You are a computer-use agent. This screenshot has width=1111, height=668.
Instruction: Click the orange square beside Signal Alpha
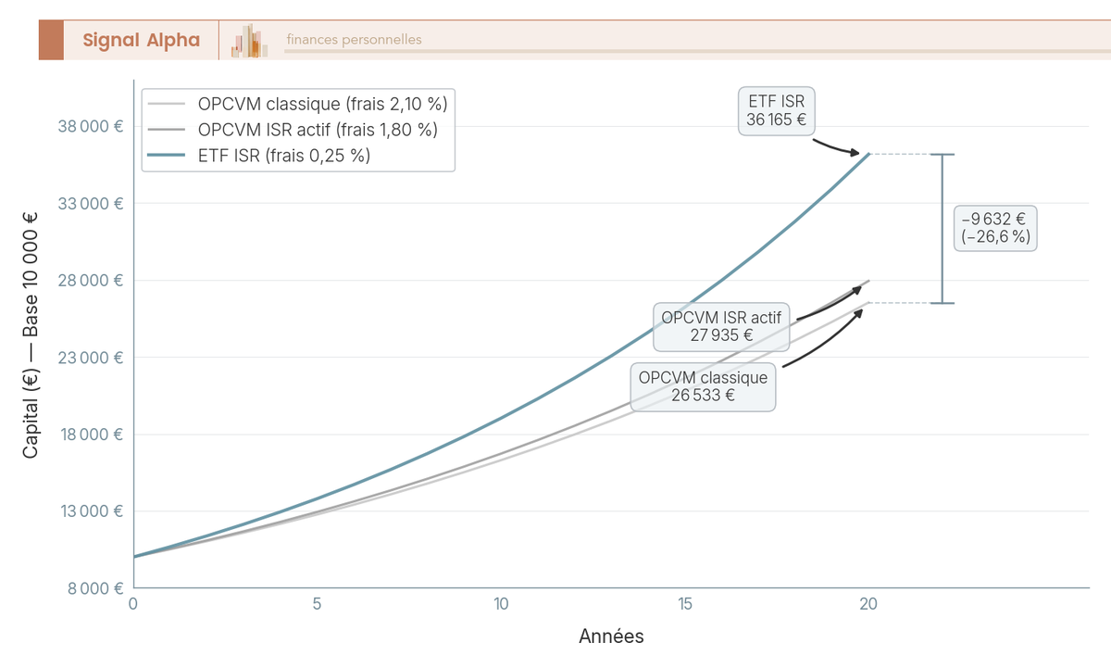(51, 40)
